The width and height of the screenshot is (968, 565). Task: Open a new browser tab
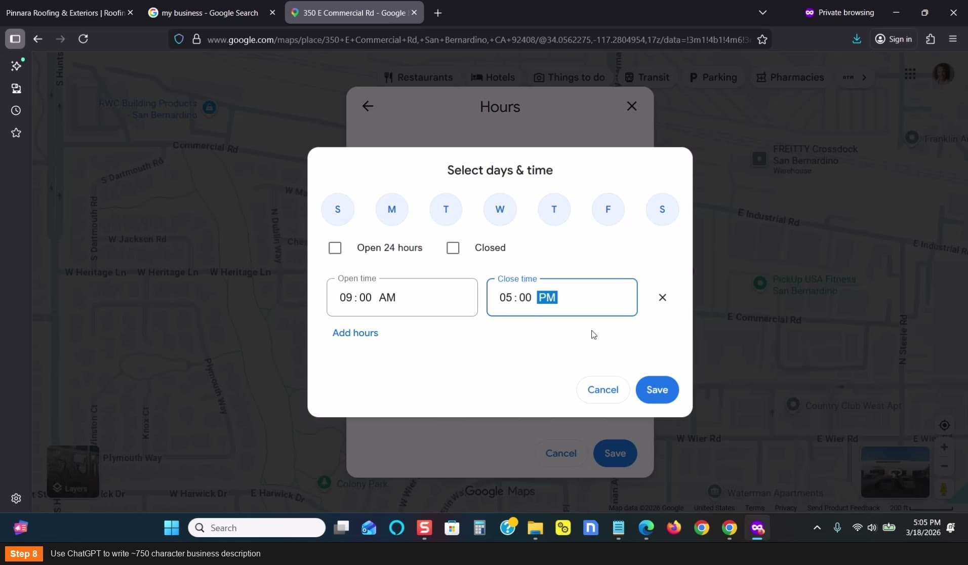point(438,13)
